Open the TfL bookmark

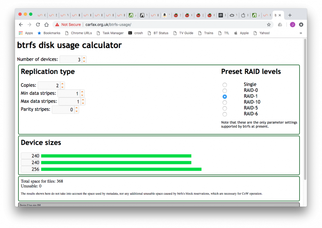224,33
